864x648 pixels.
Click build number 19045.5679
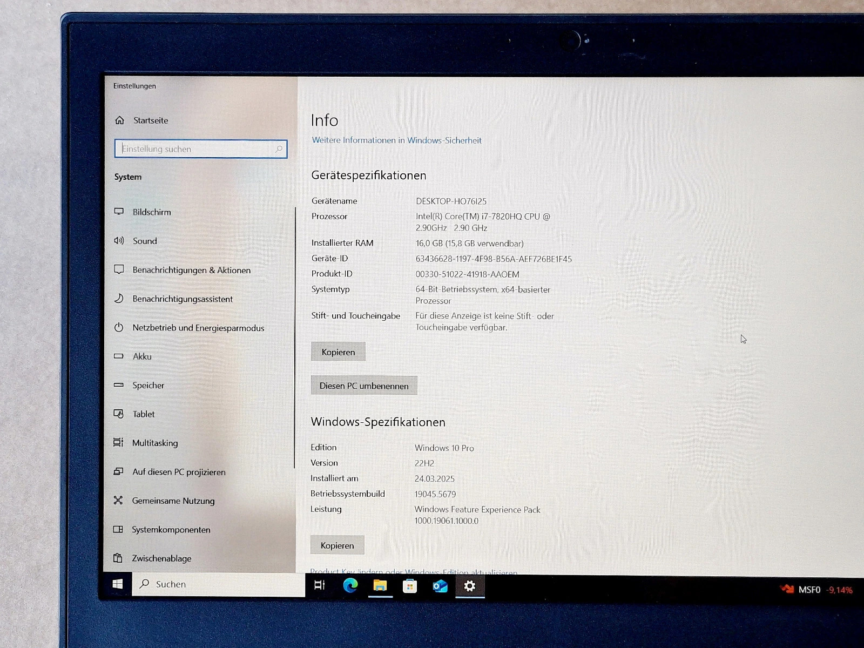coord(435,494)
